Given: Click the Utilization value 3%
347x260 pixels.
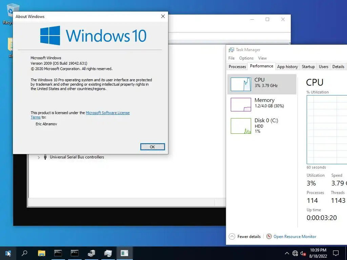Looking at the screenshot, I should pos(311,183).
